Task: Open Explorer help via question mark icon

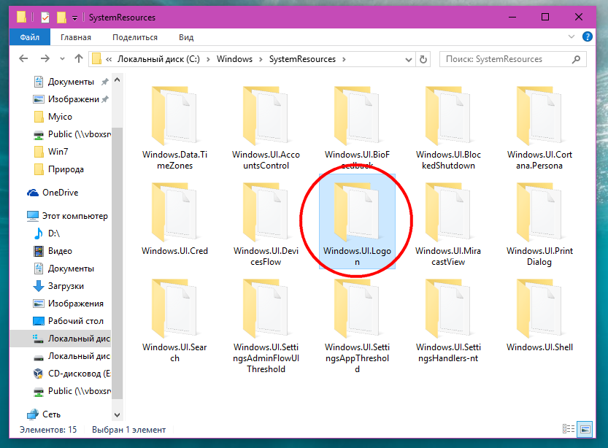Action: click(x=588, y=36)
